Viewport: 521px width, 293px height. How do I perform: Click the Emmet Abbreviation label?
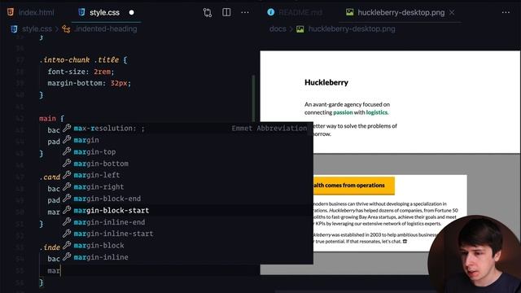point(269,129)
